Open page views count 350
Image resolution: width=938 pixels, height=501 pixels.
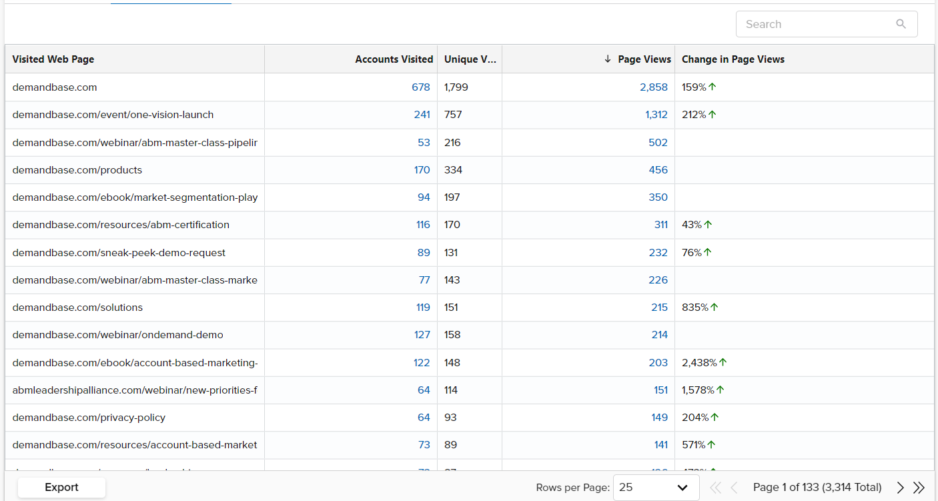click(x=658, y=197)
